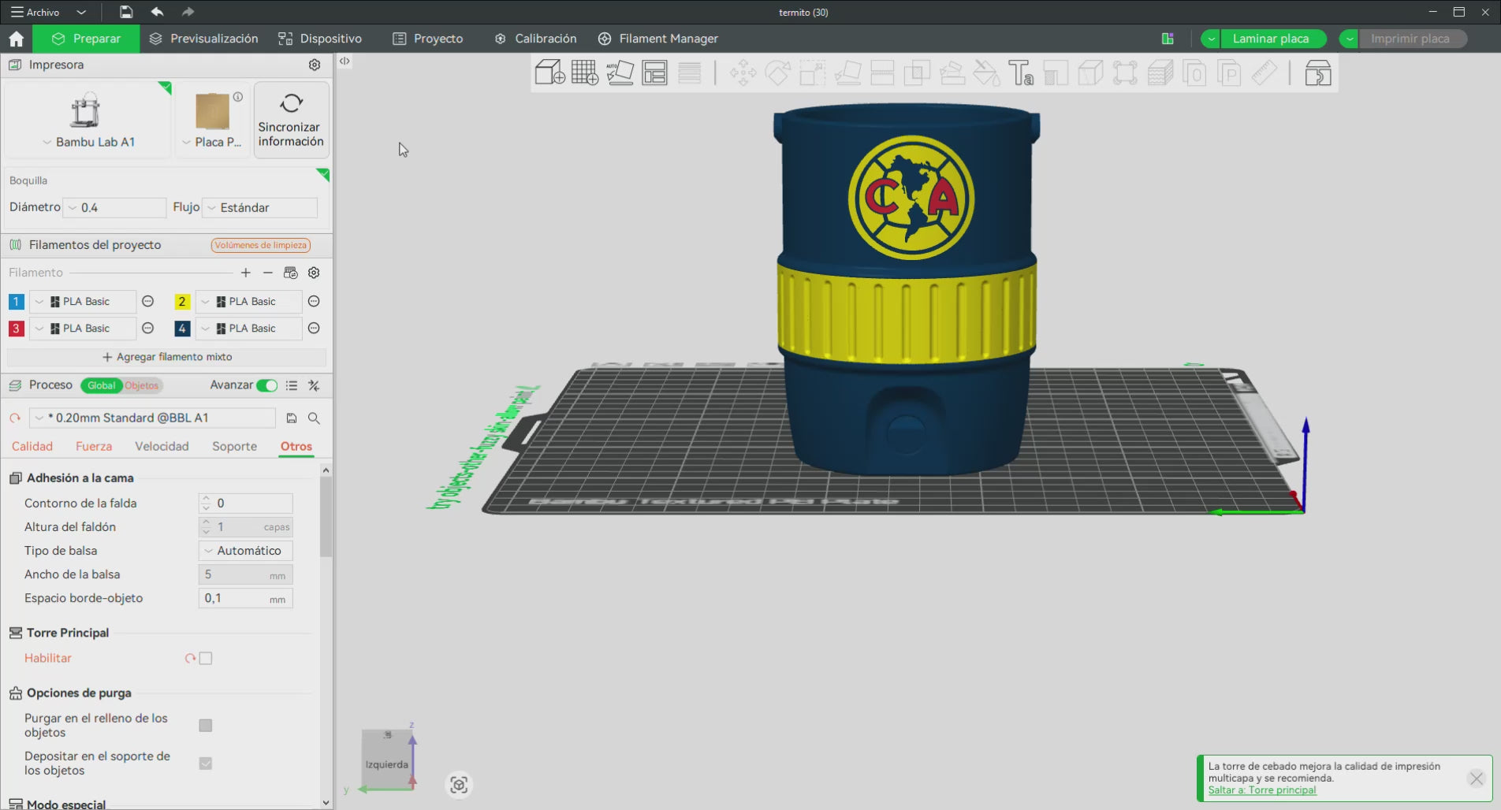Viewport: 1501px width, 810px height.
Task: Switch process scope to Global
Action: (101, 385)
